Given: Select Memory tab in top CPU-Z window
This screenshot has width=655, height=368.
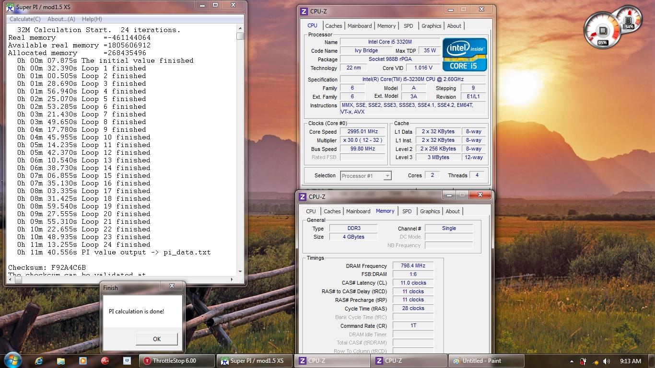Looking at the screenshot, I should click(386, 26).
